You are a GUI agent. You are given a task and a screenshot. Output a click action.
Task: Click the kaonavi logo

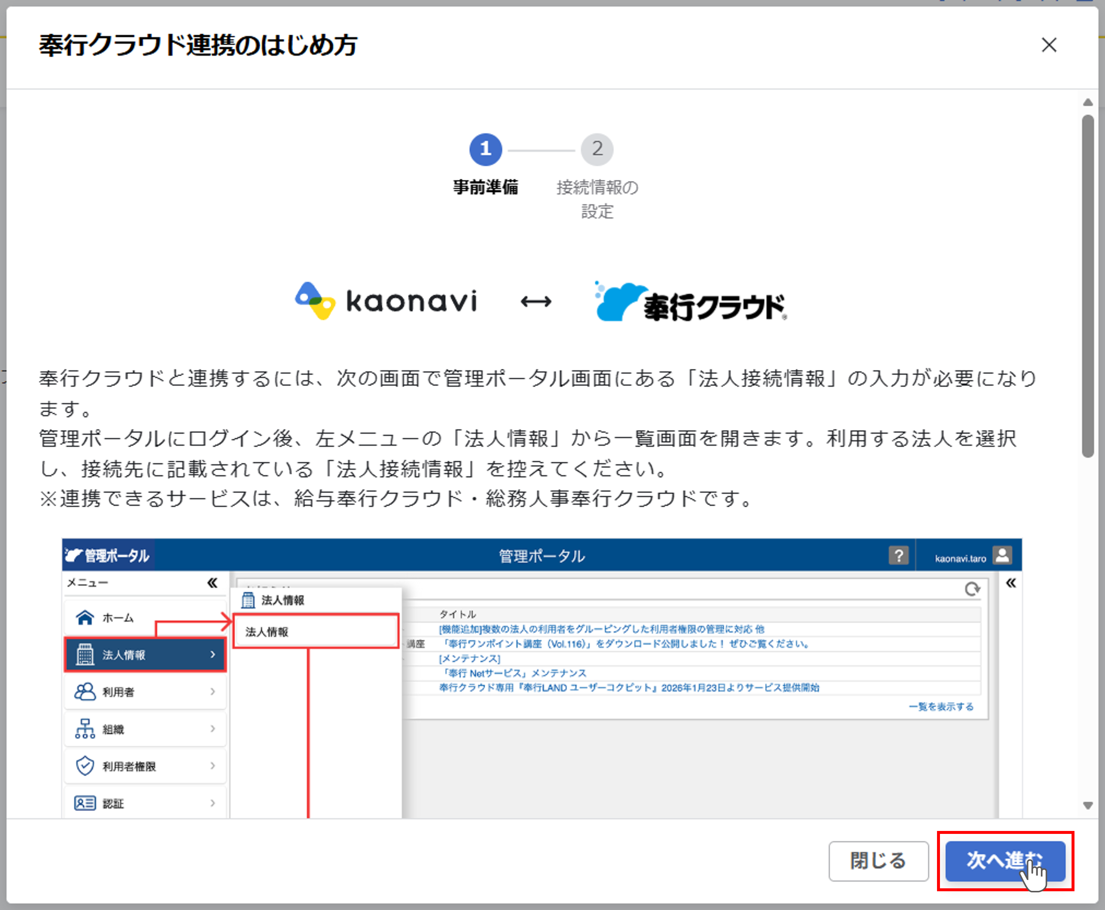386,301
